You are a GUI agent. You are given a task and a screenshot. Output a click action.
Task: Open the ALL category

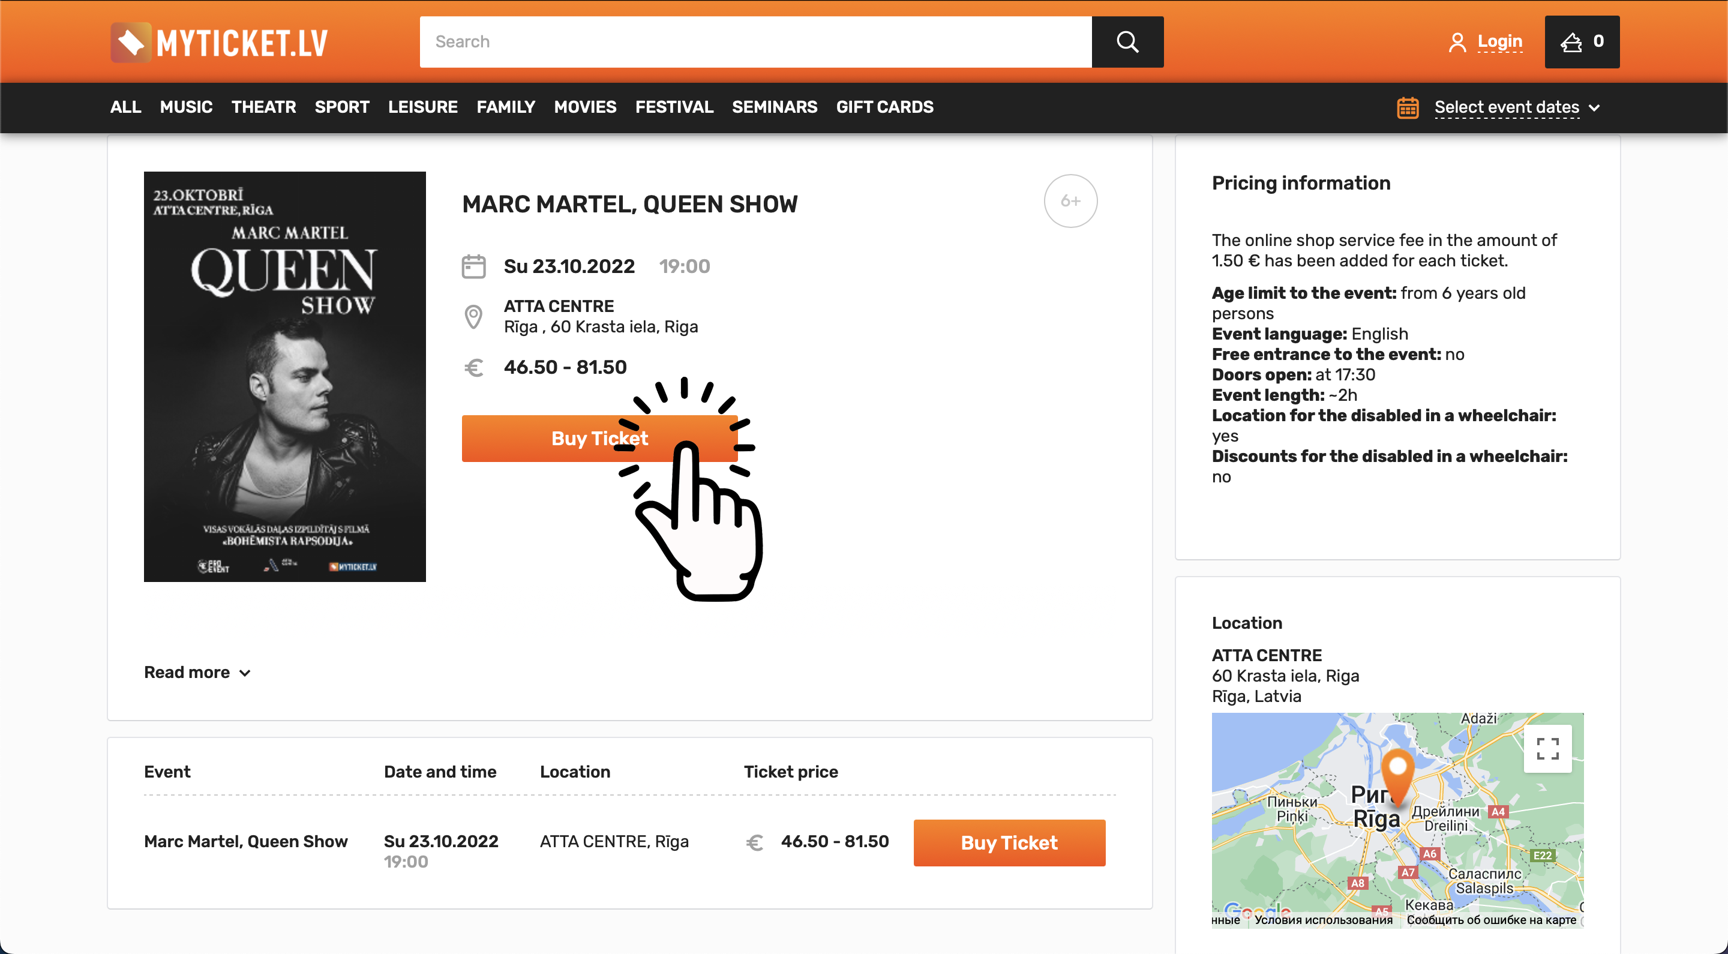click(125, 107)
